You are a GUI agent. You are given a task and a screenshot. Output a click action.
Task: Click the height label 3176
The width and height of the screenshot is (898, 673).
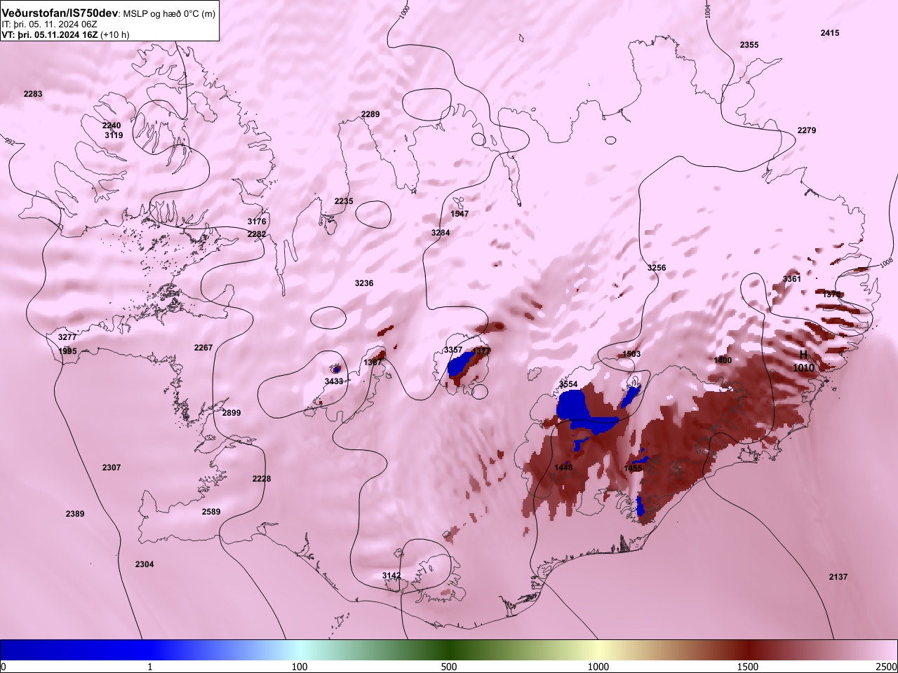coord(257,222)
